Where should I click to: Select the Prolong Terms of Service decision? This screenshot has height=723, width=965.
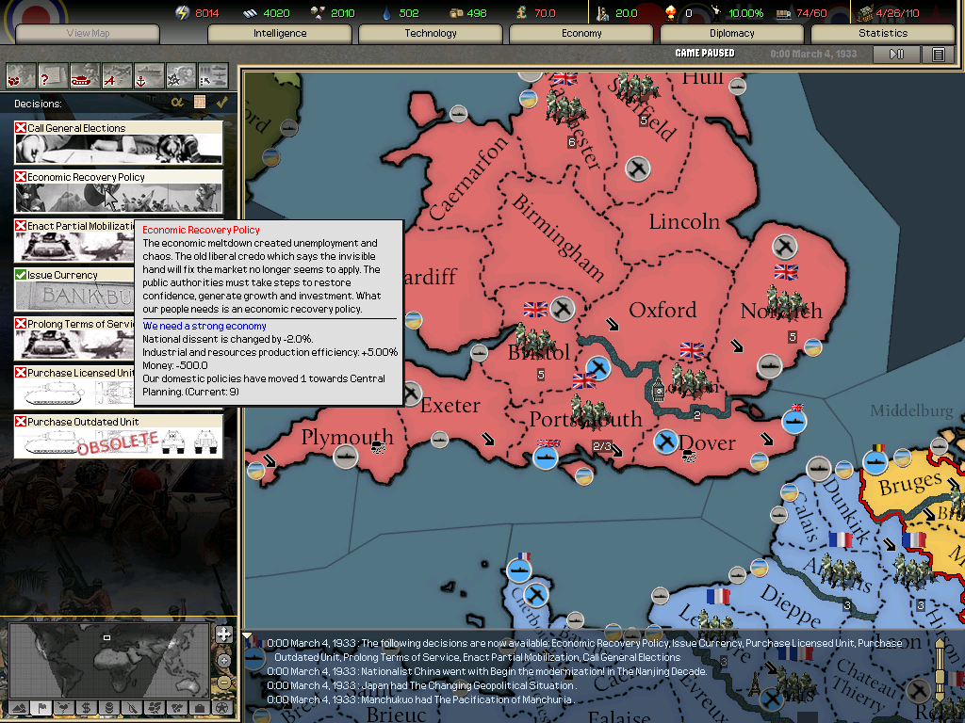click(x=74, y=339)
